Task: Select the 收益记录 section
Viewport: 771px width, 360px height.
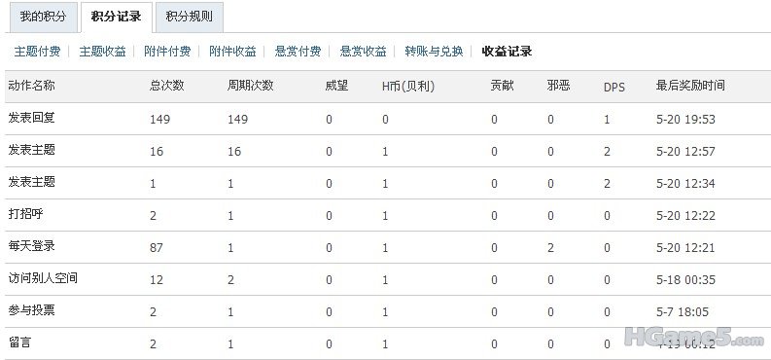Action: (x=507, y=52)
